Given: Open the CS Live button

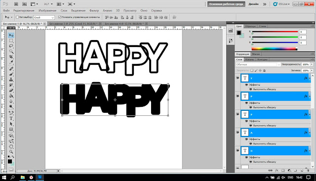Looking at the screenshot, I should tap(281, 4).
